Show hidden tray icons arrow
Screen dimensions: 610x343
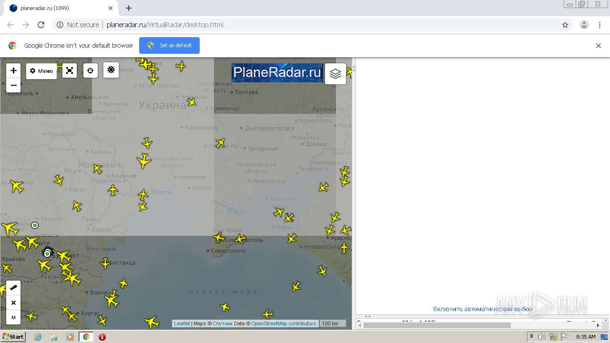531,337
